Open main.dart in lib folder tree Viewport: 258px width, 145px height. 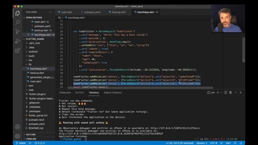point(35,81)
